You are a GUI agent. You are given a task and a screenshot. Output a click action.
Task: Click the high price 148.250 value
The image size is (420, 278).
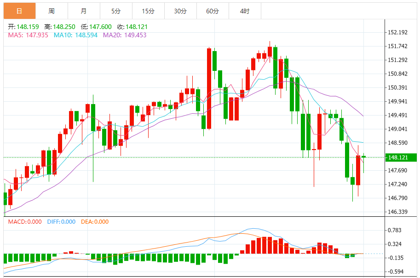pos(64,27)
